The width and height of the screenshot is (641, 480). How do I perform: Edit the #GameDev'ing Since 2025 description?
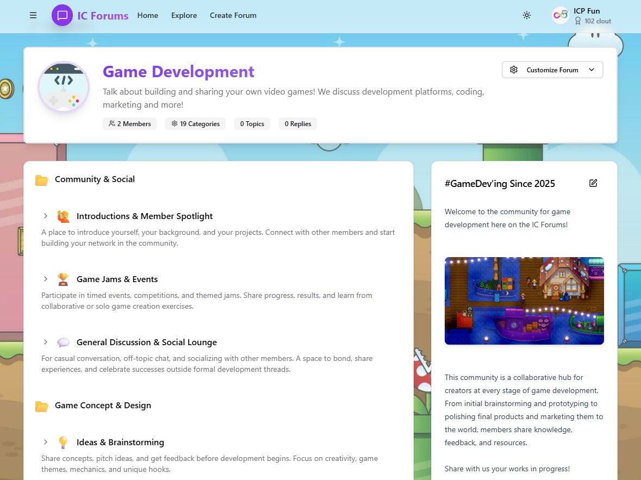pyautogui.click(x=593, y=183)
